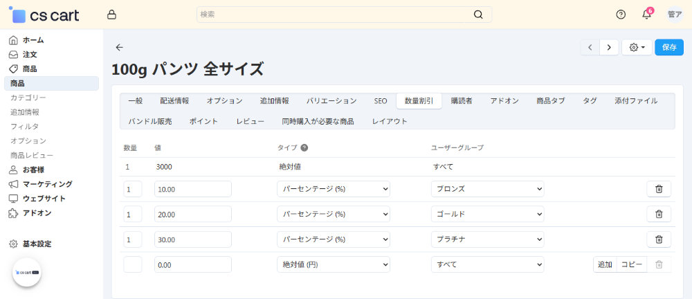
Task: Switch to the SEO tab
Action: pos(381,101)
